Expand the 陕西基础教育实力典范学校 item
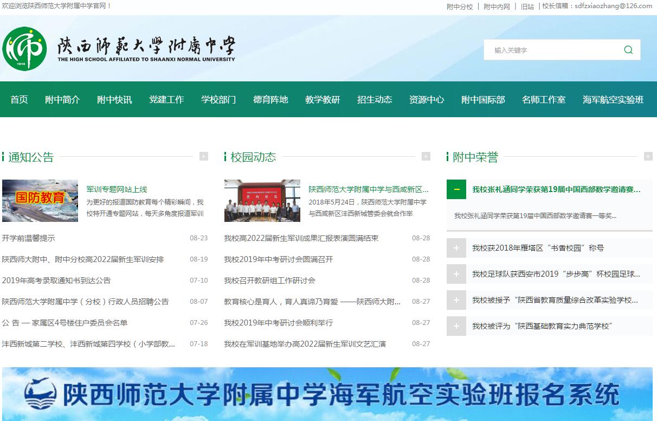This screenshot has height=421, width=657. tap(456, 326)
